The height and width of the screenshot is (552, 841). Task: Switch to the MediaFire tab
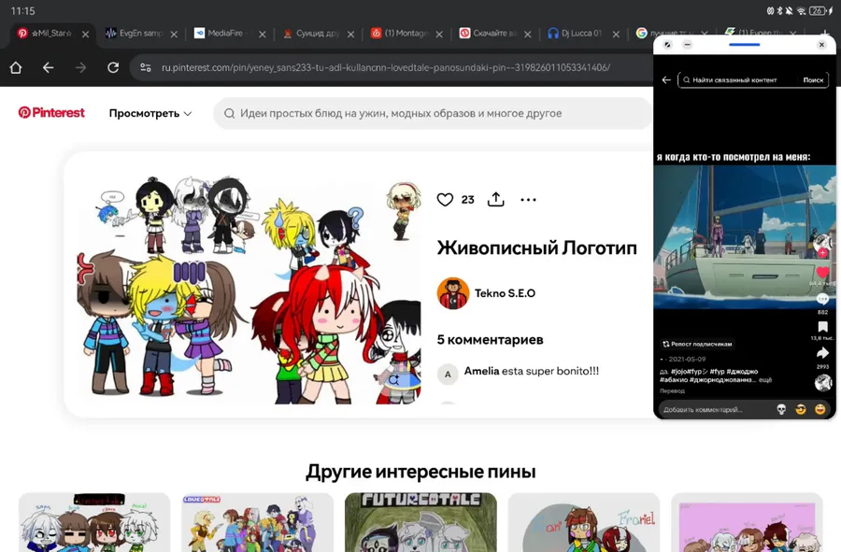pos(223,34)
